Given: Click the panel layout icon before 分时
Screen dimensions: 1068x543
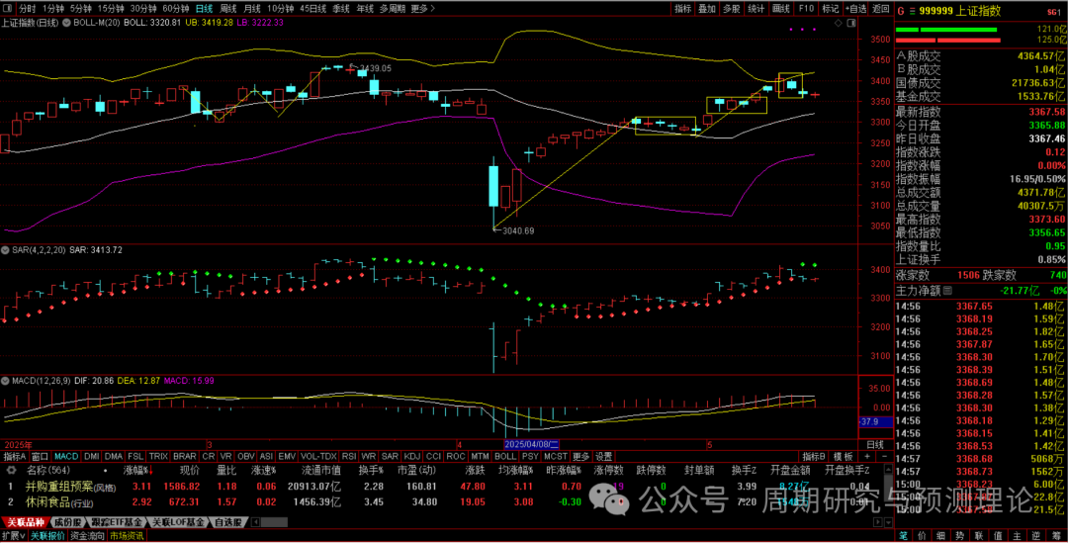Looking at the screenshot, I should coord(9,8).
